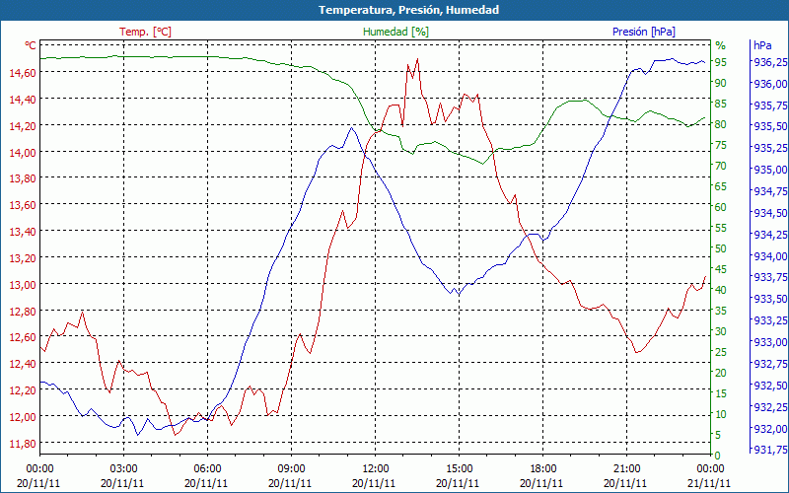Click pressure axis value 936,00

coord(770,83)
